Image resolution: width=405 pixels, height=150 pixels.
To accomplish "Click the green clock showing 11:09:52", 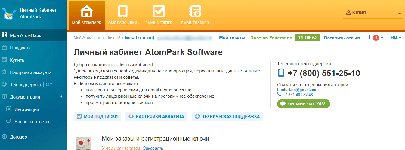I will click(x=308, y=38).
